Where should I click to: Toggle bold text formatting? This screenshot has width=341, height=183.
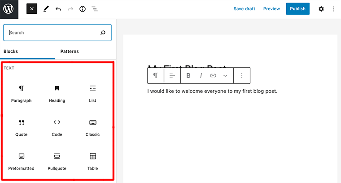188,76
